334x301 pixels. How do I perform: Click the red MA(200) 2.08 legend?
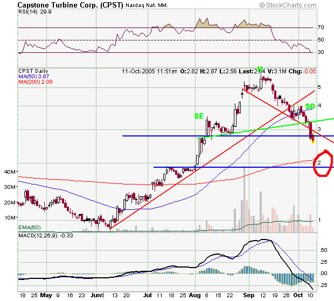click(36, 81)
